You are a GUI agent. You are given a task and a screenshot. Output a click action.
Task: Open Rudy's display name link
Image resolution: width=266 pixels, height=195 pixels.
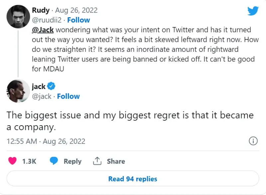point(41,11)
